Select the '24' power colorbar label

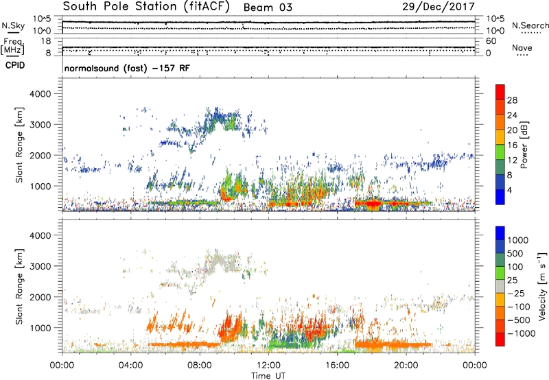512,115
